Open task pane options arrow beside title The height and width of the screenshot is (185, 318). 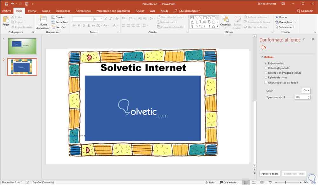[x=304, y=39]
